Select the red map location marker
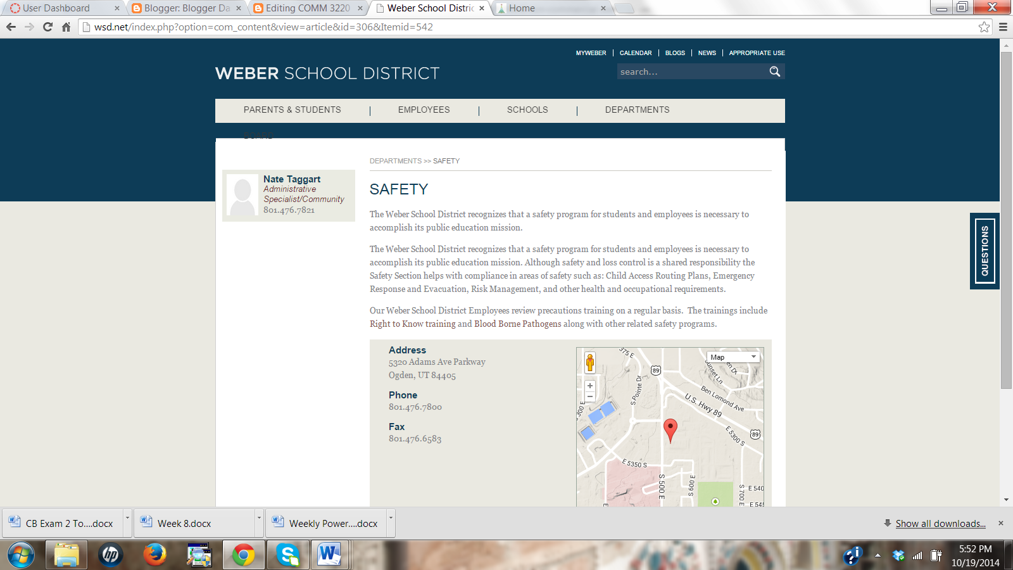The width and height of the screenshot is (1013, 570). click(x=670, y=431)
